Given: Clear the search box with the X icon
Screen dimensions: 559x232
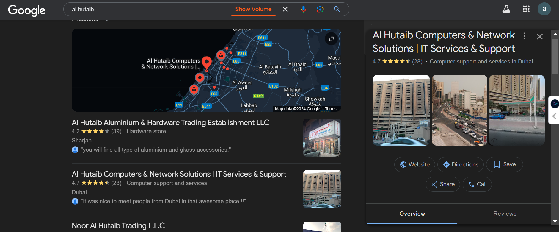Looking at the screenshot, I should [285, 9].
